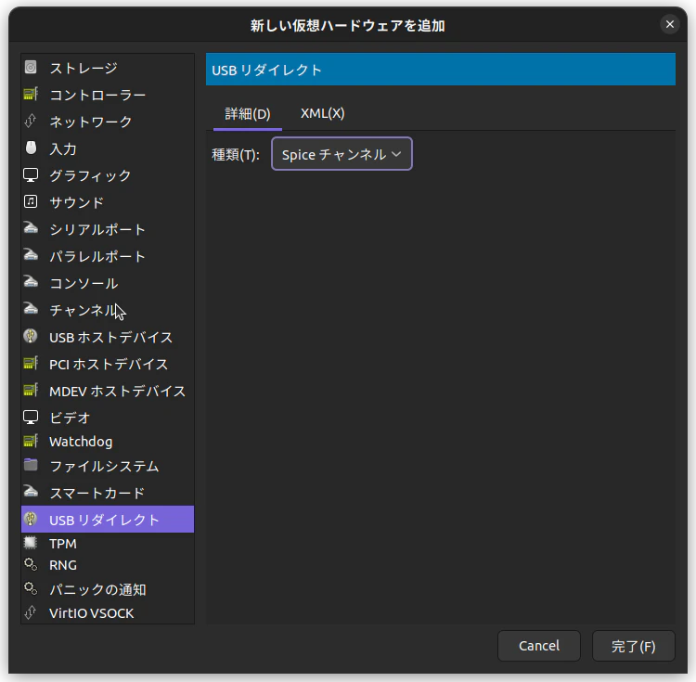Close the 新しい仮想ハードウェアを追加 dialog
The height and width of the screenshot is (682, 696).
pyautogui.click(x=670, y=24)
